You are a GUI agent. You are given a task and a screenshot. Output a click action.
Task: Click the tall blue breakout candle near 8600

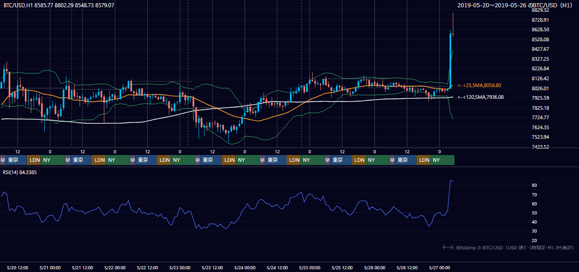tap(450, 60)
